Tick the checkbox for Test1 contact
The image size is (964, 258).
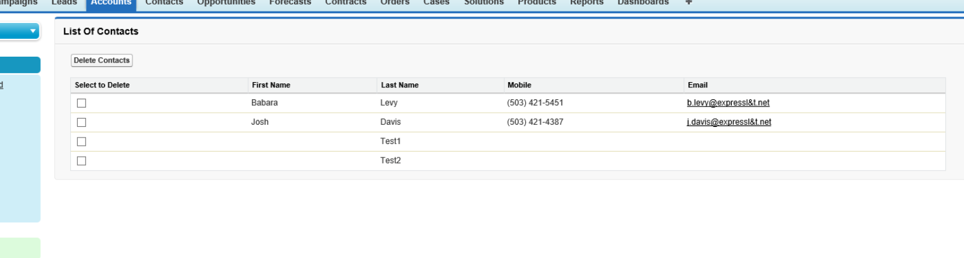coord(82,141)
